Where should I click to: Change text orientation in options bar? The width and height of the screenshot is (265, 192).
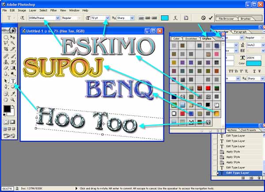23,18
